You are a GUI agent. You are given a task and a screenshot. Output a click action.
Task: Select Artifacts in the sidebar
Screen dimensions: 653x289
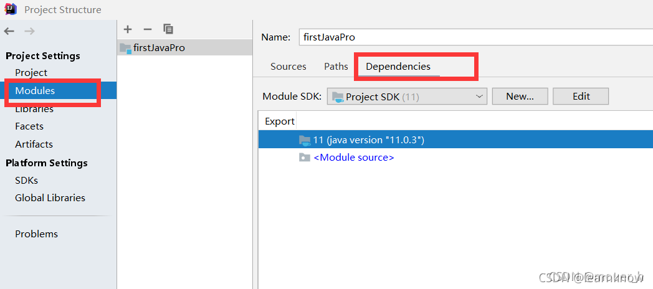[34, 144]
